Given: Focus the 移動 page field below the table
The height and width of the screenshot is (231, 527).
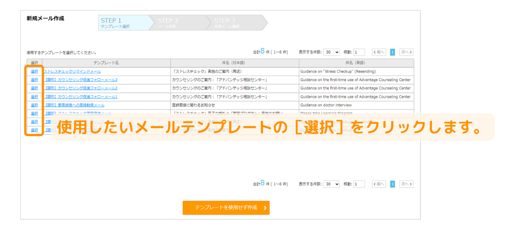Looking at the screenshot, I should click(359, 184).
